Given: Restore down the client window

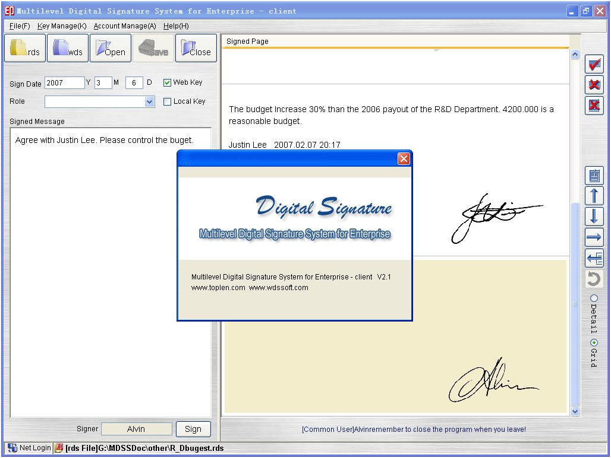Looking at the screenshot, I should (585, 11).
